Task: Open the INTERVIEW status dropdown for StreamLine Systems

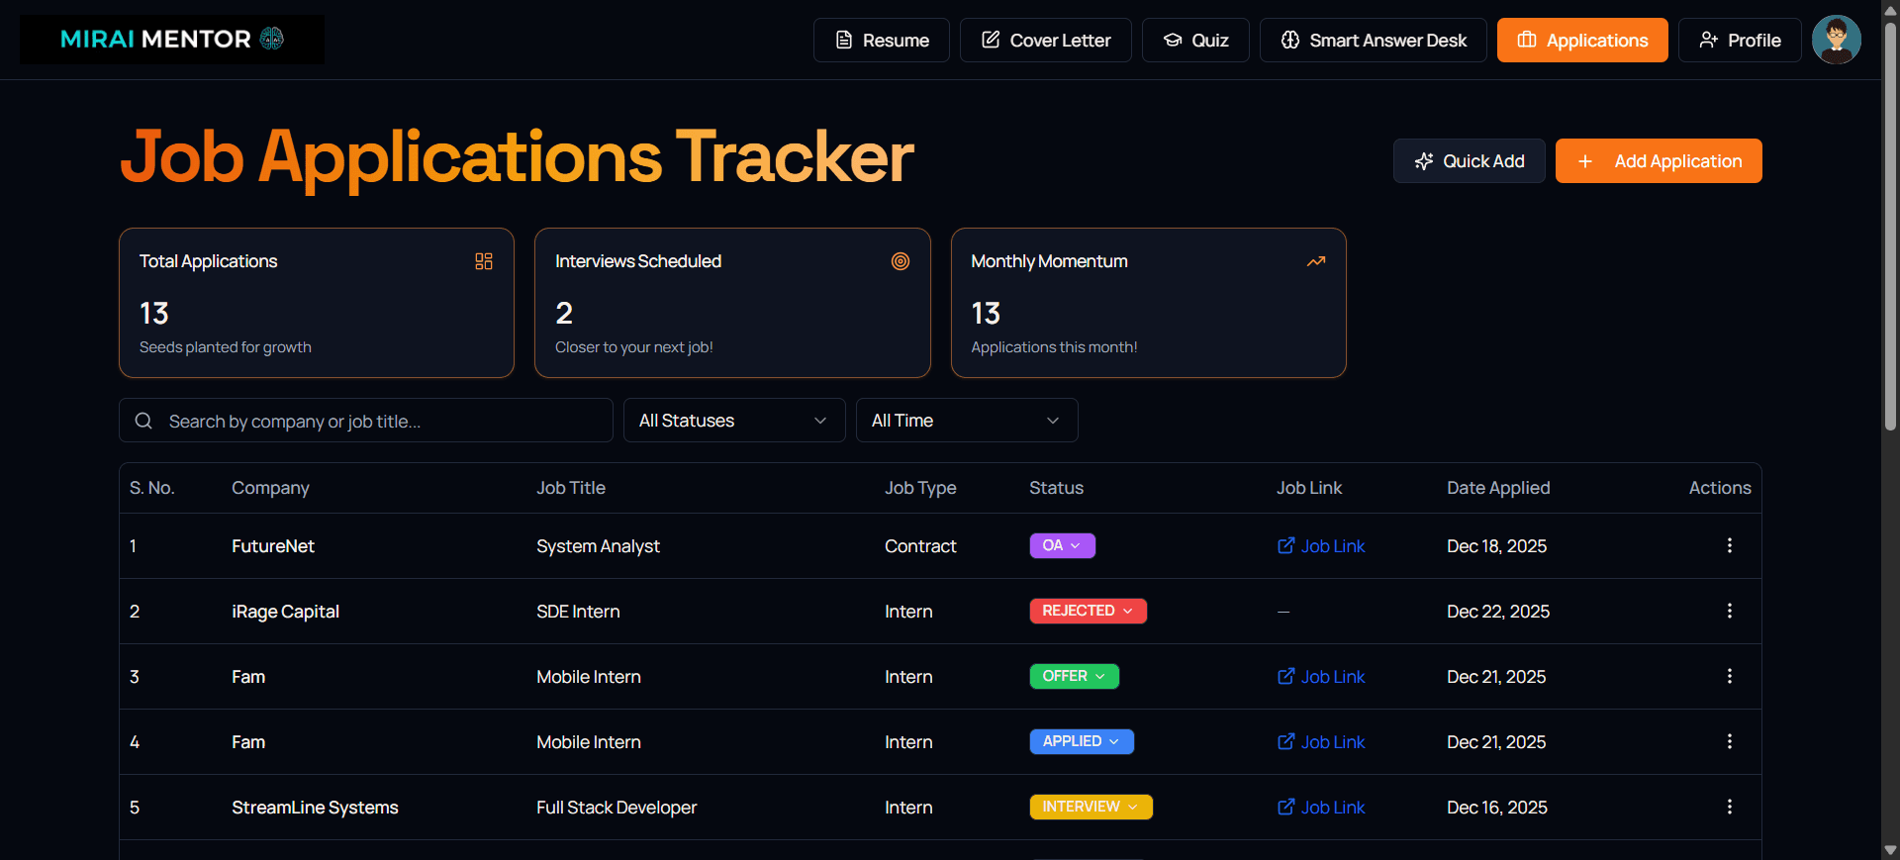Action: tap(1091, 808)
